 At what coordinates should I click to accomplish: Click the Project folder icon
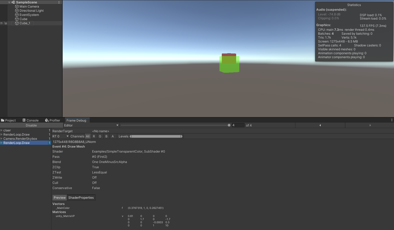pos(3,120)
